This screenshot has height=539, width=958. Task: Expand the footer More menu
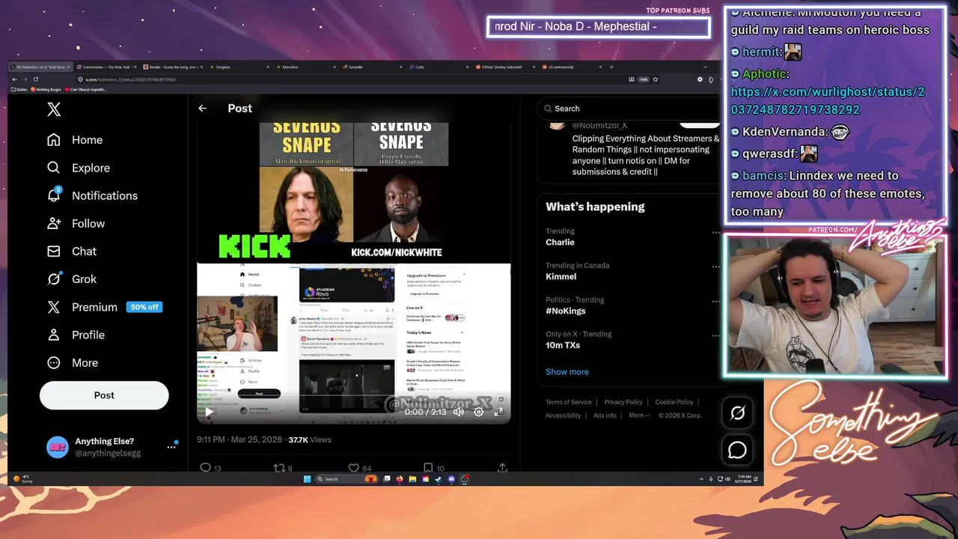(x=639, y=415)
